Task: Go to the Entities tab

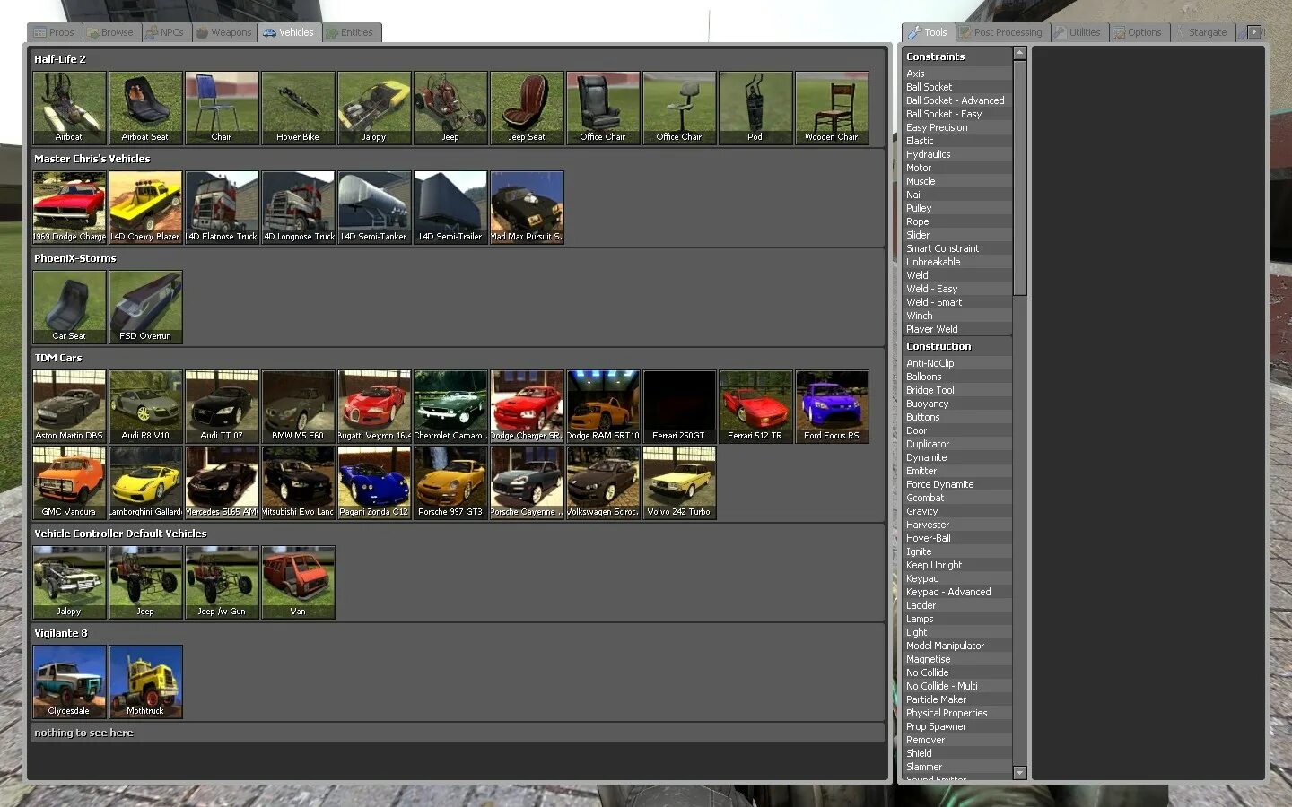Action: tap(352, 32)
